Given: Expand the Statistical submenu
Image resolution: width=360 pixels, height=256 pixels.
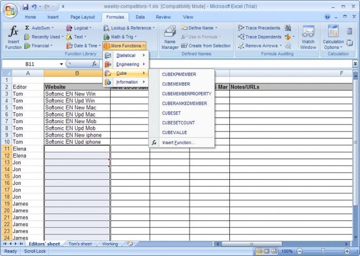Looking at the screenshot, I should [125, 55].
